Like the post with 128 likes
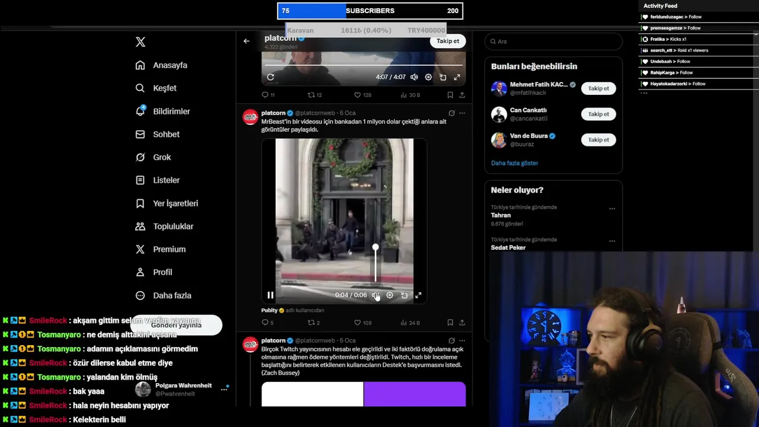The height and width of the screenshot is (427, 759). point(362,95)
